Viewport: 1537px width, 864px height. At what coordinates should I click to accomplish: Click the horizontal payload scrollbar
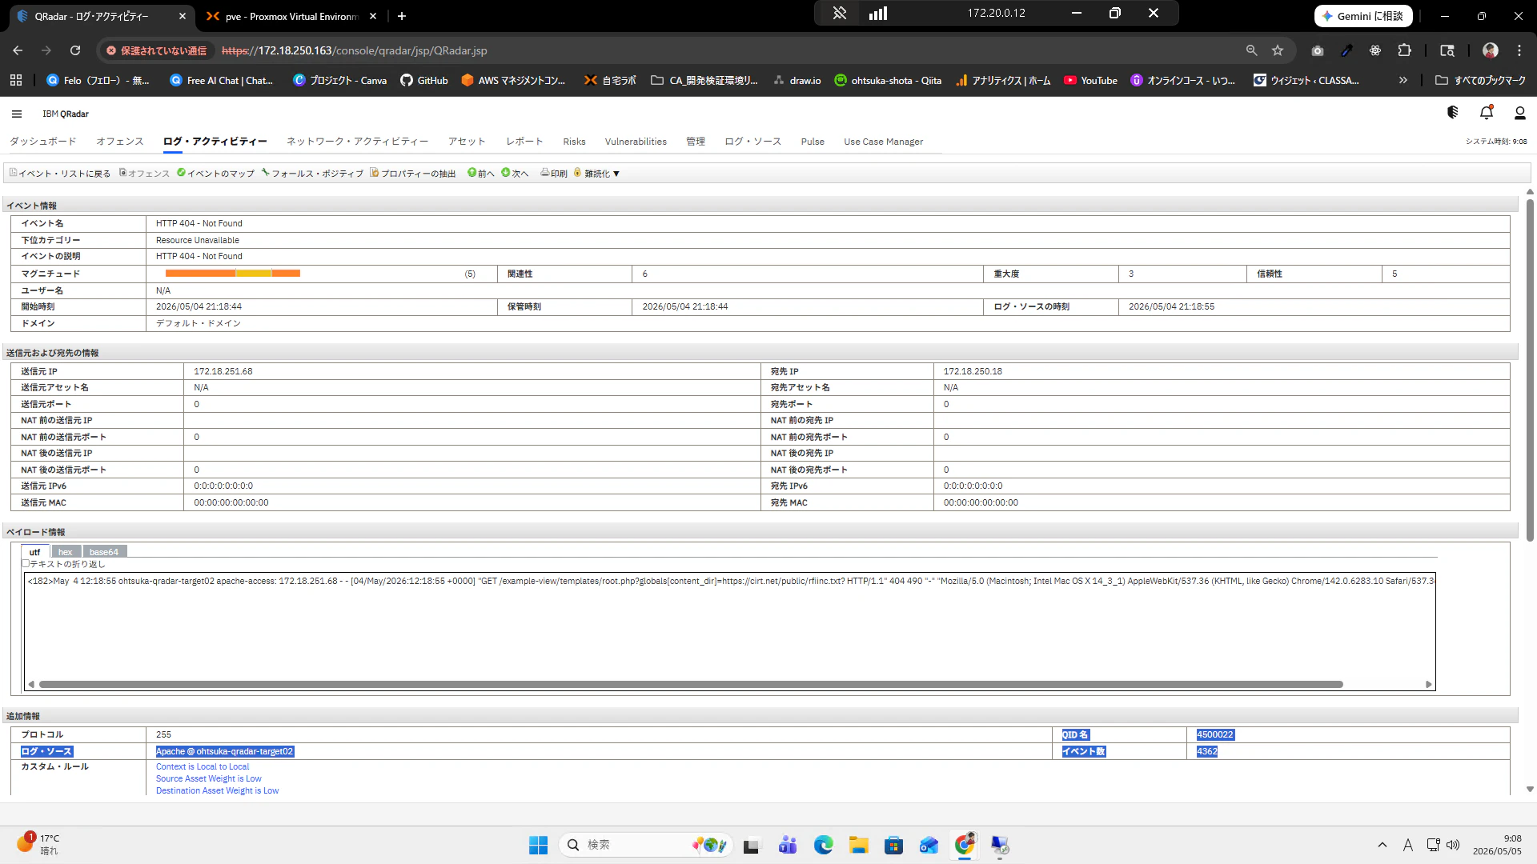pos(691,684)
